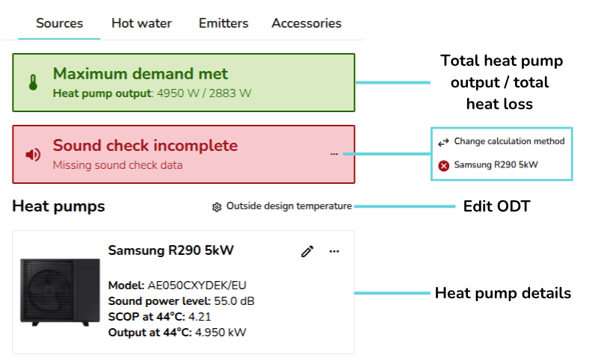Switch to the Sources tab
Screen dimensions: 598x361
59,23
